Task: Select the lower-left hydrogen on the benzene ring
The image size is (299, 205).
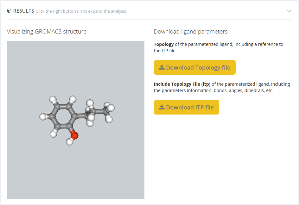Action: 54,134
